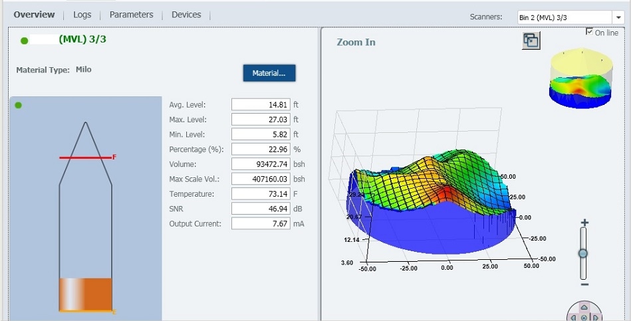Click the (MVL) 3/3 scanner title
The height and width of the screenshot is (321, 631).
[82, 39]
